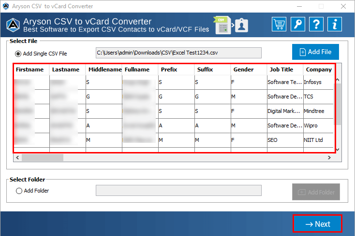Proceed with the Next button

click(x=317, y=224)
